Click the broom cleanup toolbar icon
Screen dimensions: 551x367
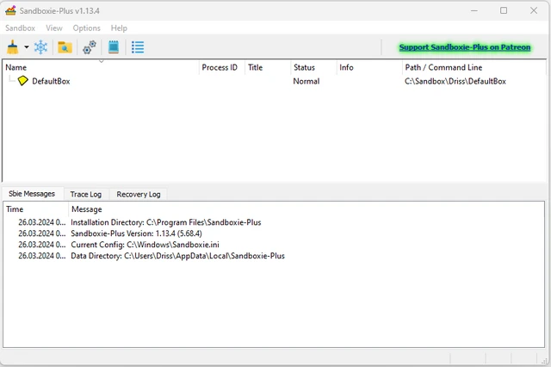click(x=13, y=47)
